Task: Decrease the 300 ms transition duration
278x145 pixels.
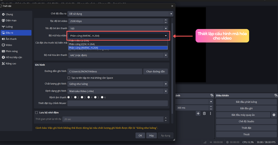Action: click(x=211, y=109)
